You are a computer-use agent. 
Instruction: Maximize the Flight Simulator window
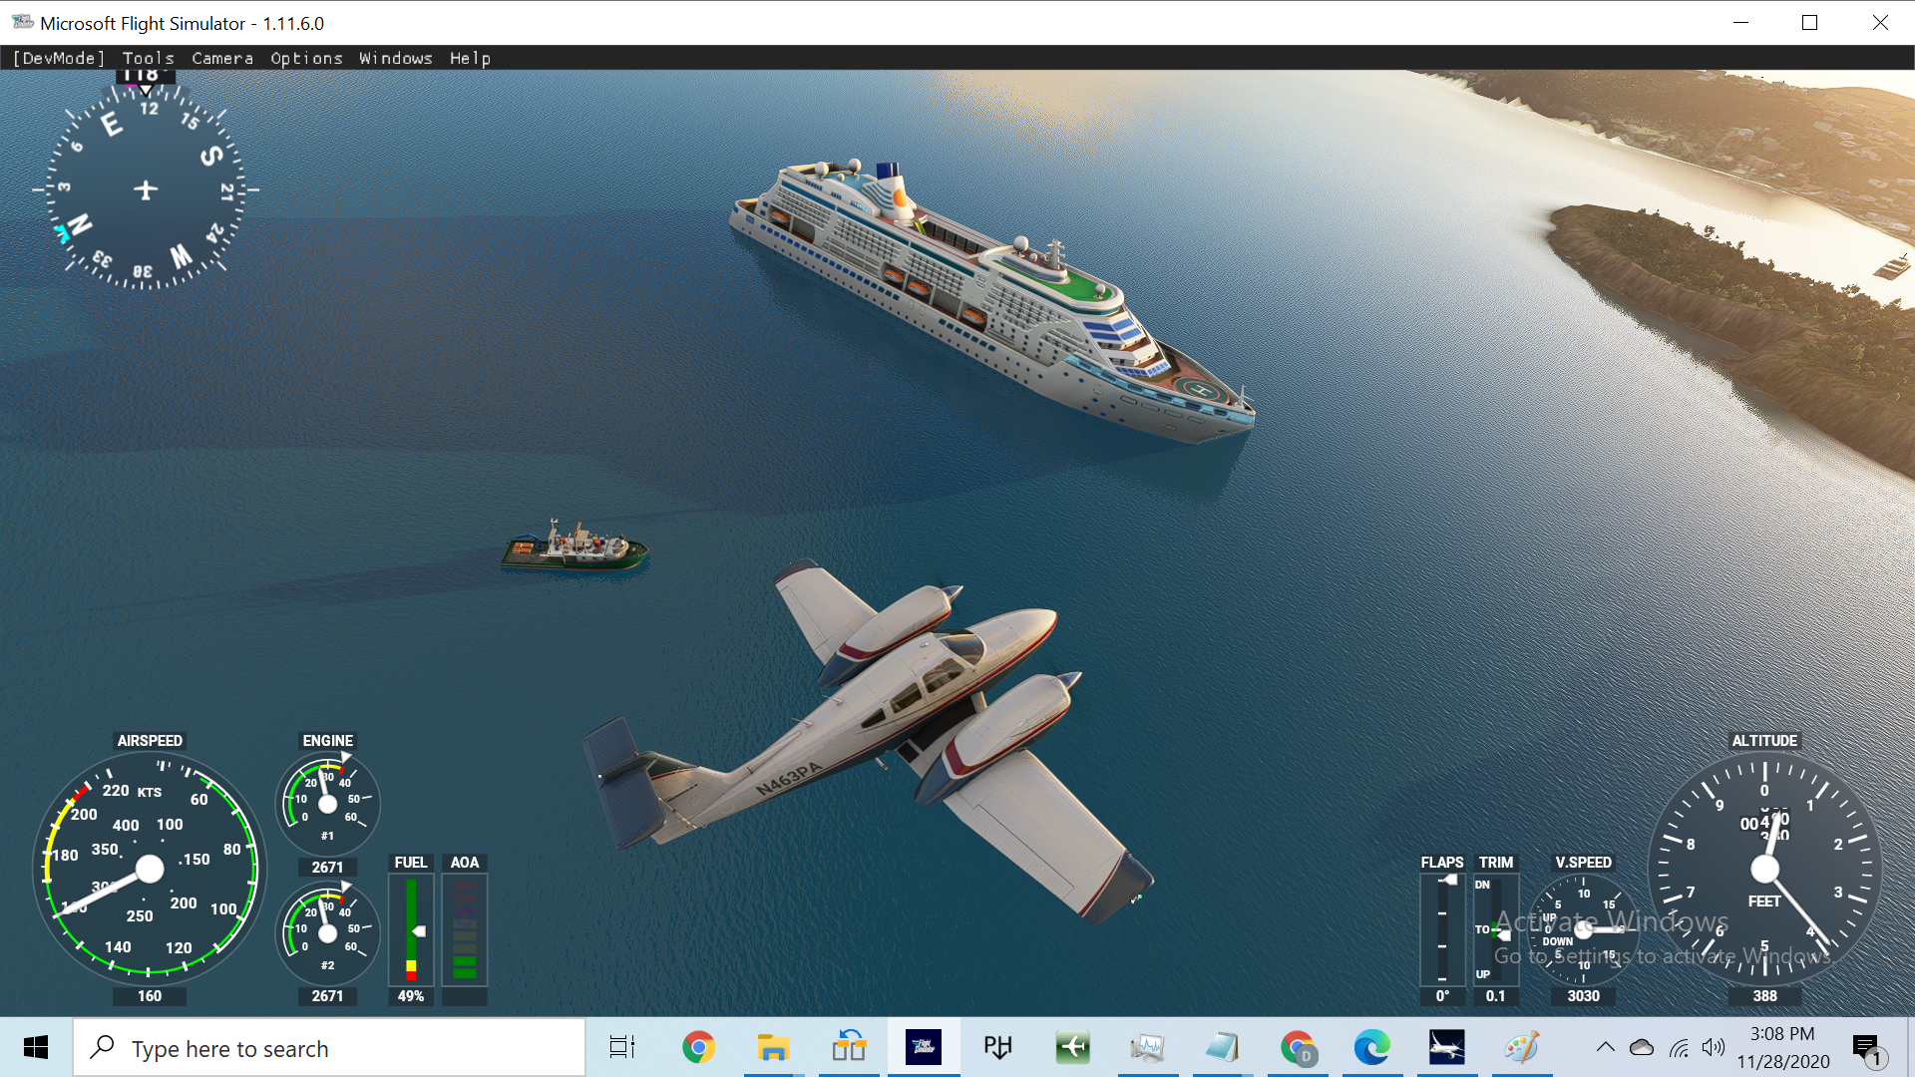click(1810, 22)
